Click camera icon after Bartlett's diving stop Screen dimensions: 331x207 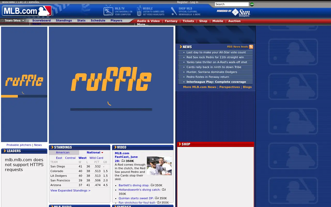pos(152,185)
